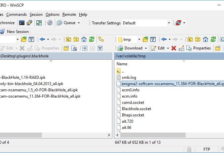The width and height of the screenshot is (224, 153).
Task: Refresh the local panel
Action: (x=92, y=39)
